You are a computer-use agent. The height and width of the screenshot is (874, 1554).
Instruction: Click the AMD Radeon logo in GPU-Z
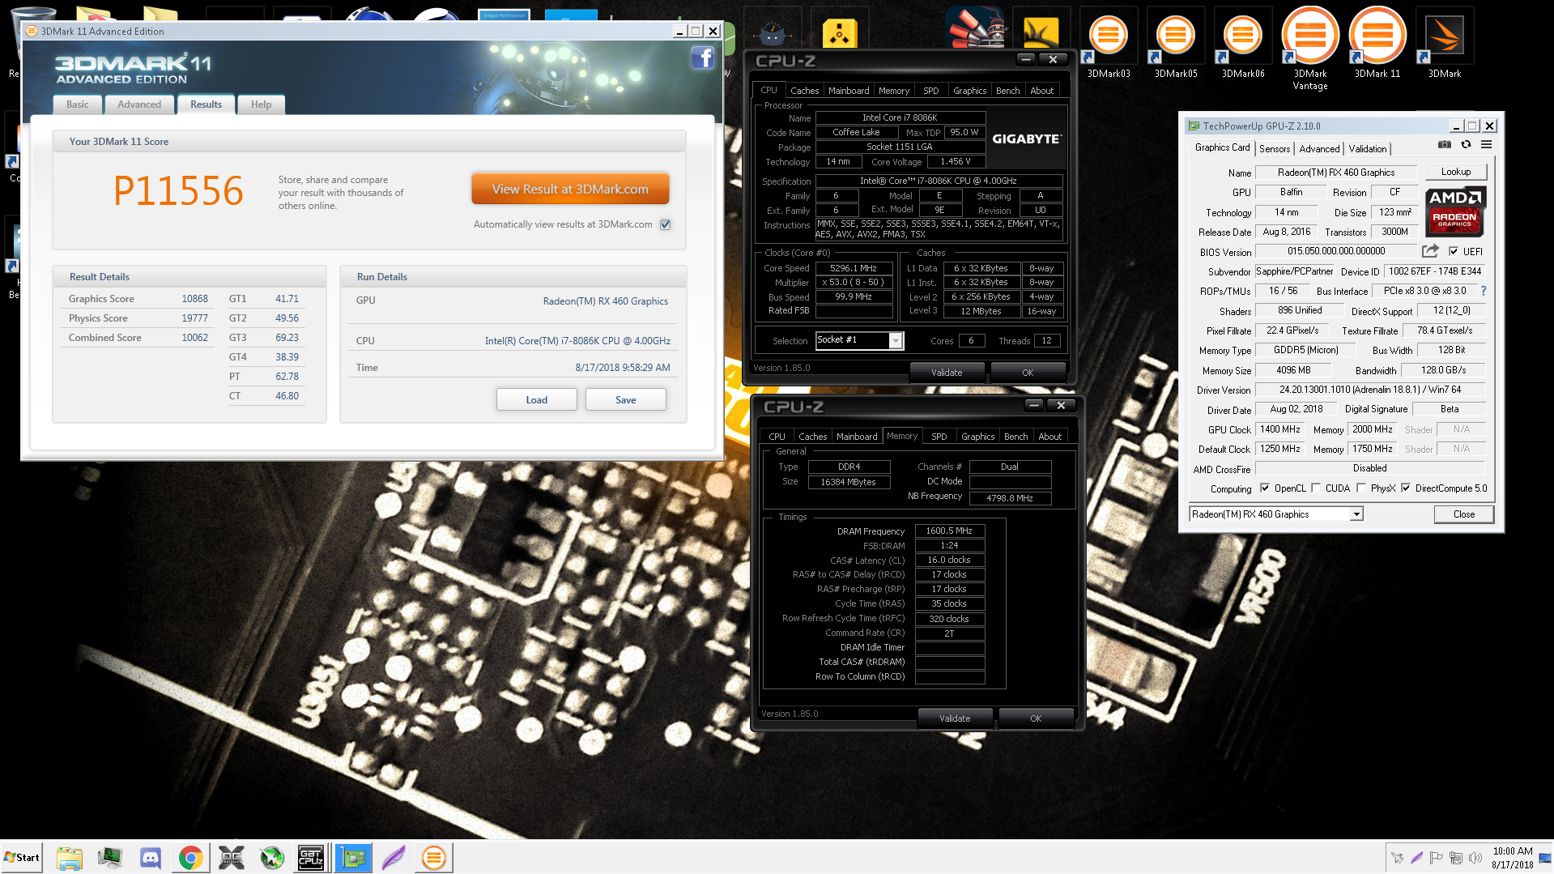[1455, 211]
